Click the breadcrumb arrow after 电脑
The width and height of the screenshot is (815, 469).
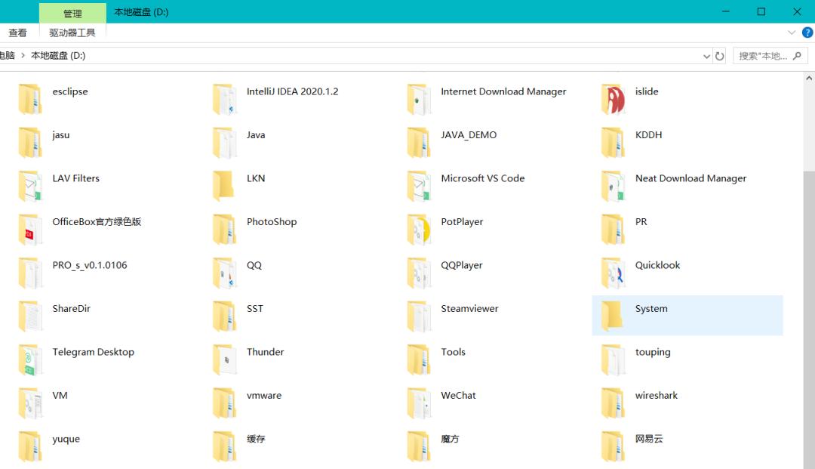[21, 55]
